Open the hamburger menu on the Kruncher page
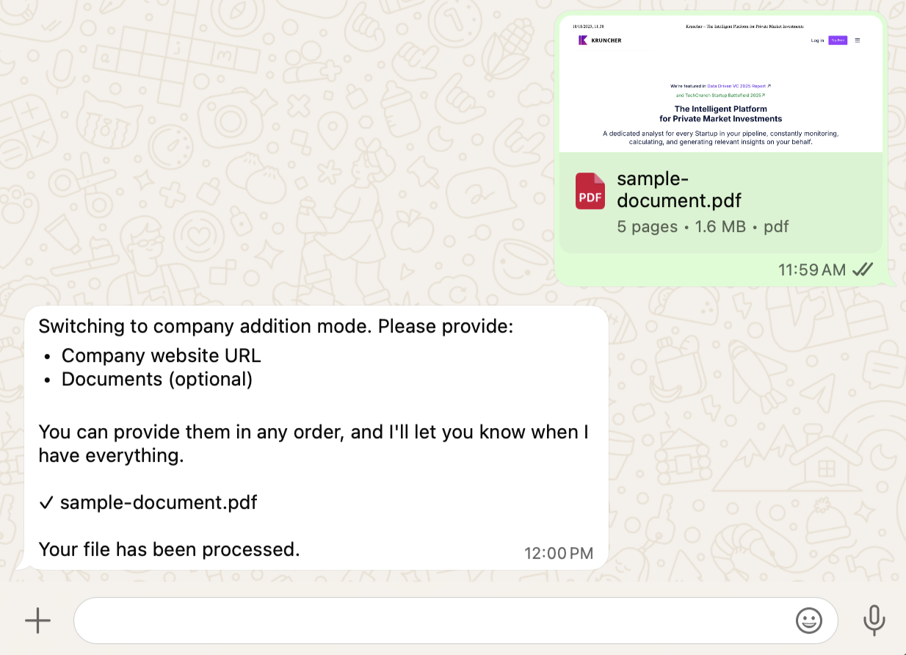 click(x=858, y=40)
